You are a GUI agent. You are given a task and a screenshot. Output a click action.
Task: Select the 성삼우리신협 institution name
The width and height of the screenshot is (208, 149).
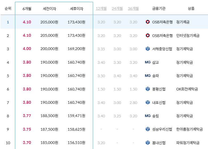[162, 129]
